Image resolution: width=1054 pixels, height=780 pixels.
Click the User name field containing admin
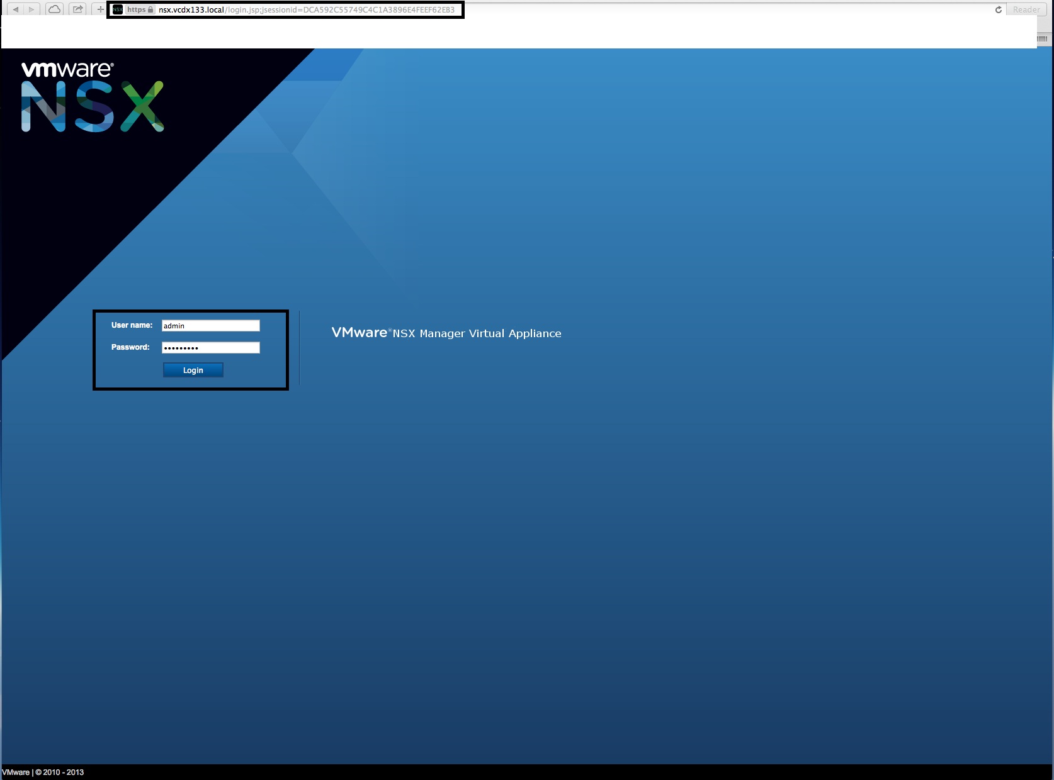[x=210, y=326]
